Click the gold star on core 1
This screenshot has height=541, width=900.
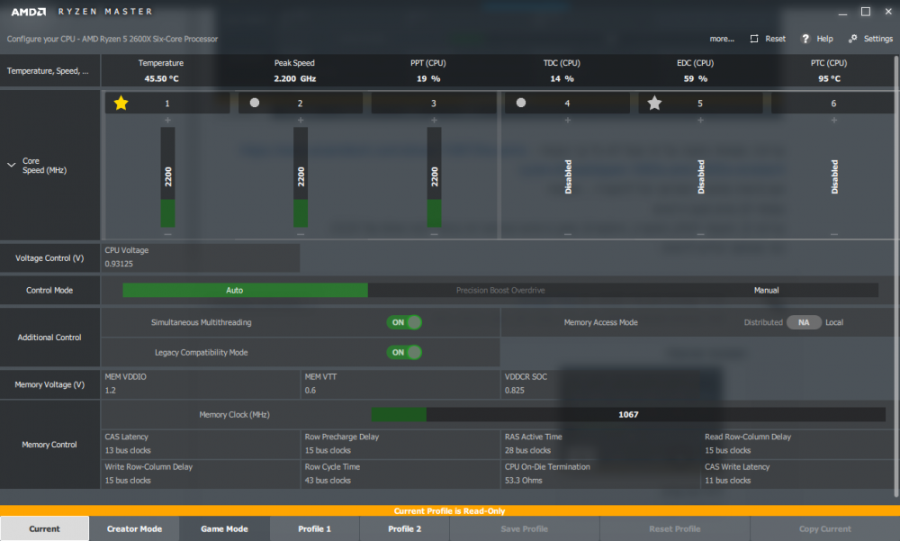coord(121,103)
